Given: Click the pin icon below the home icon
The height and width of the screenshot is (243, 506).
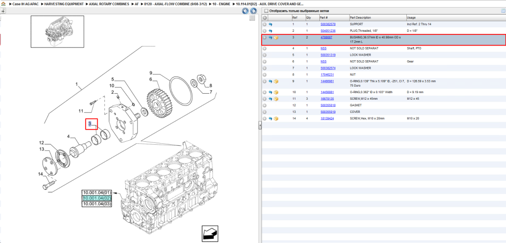Looking at the screenshot, I should pos(3,11).
